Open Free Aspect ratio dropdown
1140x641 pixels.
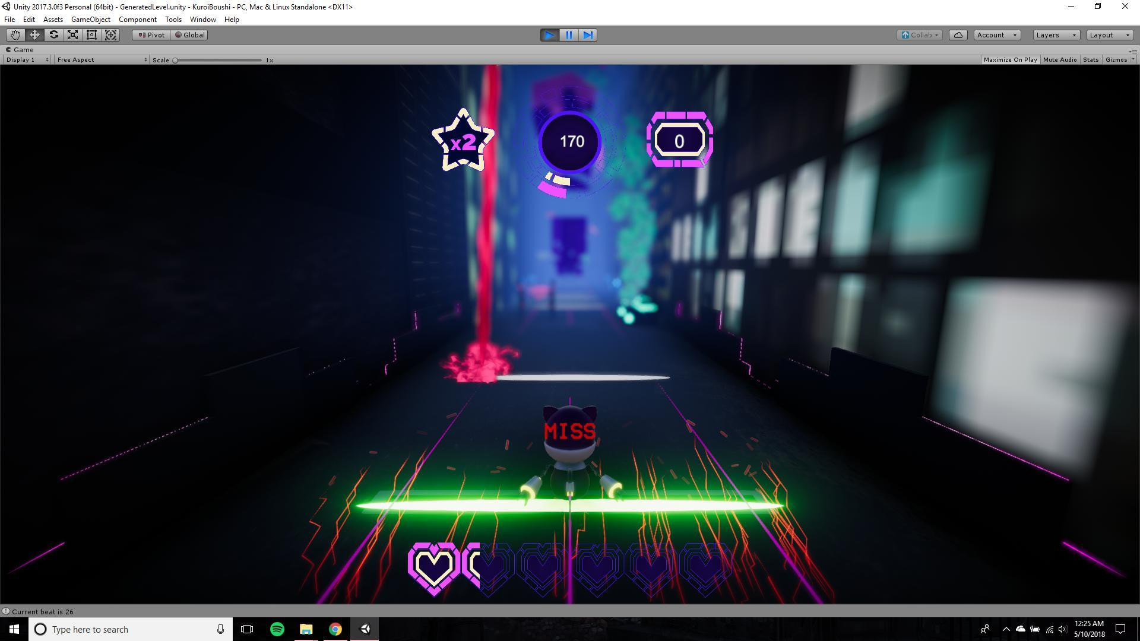pos(102,59)
